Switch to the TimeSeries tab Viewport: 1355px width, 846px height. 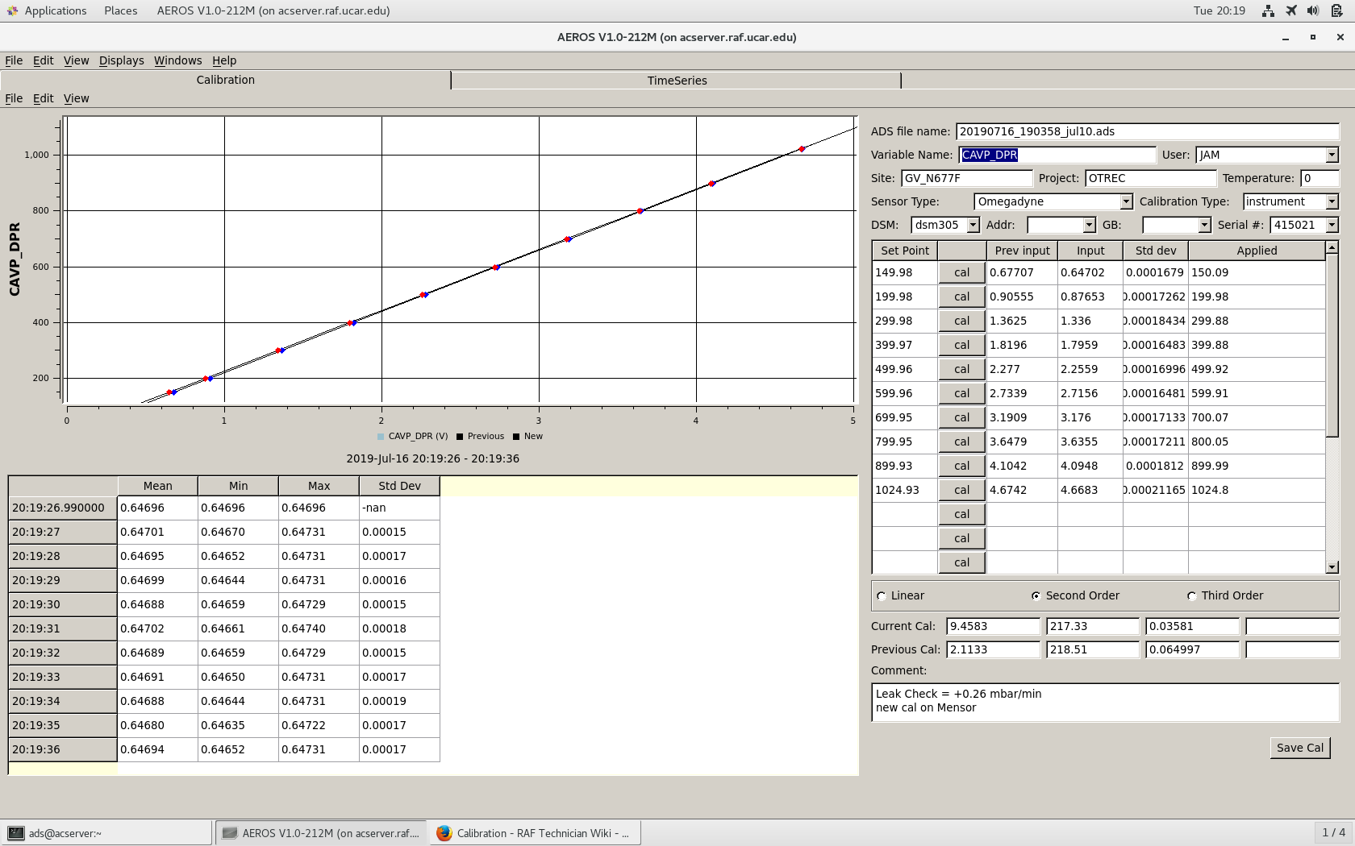(676, 81)
